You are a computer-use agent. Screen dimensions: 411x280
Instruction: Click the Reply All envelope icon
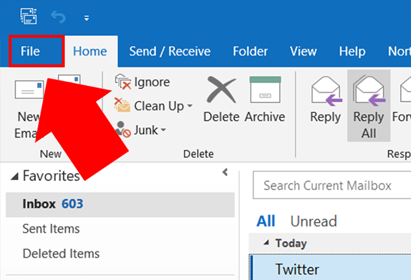coord(369,91)
